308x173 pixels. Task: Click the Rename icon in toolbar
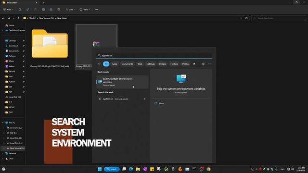(x=43, y=10)
